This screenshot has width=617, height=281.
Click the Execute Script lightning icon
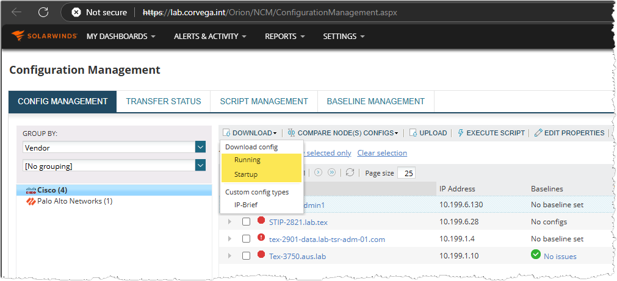pyautogui.click(x=461, y=133)
